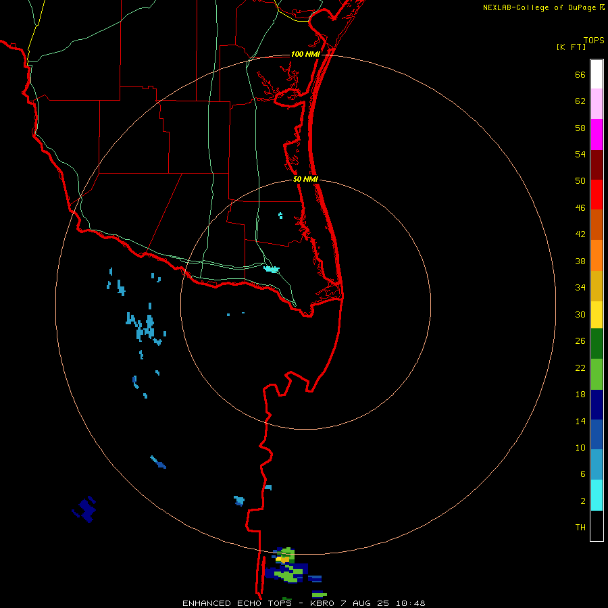This screenshot has height=608, width=608.
Task: Click the diagonal blue streak echo in the southwest
Action: (x=158, y=462)
